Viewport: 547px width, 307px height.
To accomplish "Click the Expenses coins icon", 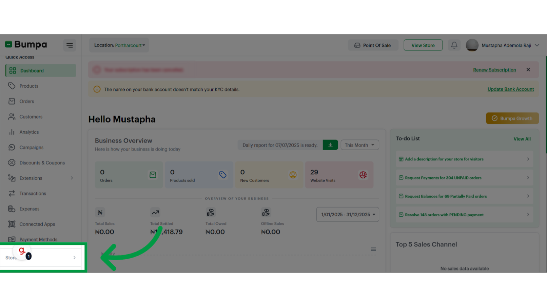I will 12,209.
